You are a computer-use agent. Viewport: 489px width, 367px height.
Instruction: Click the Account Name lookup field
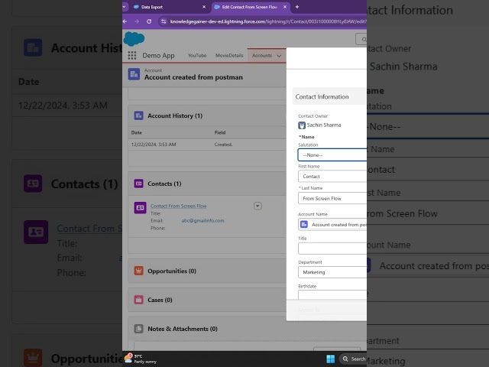(x=332, y=224)
